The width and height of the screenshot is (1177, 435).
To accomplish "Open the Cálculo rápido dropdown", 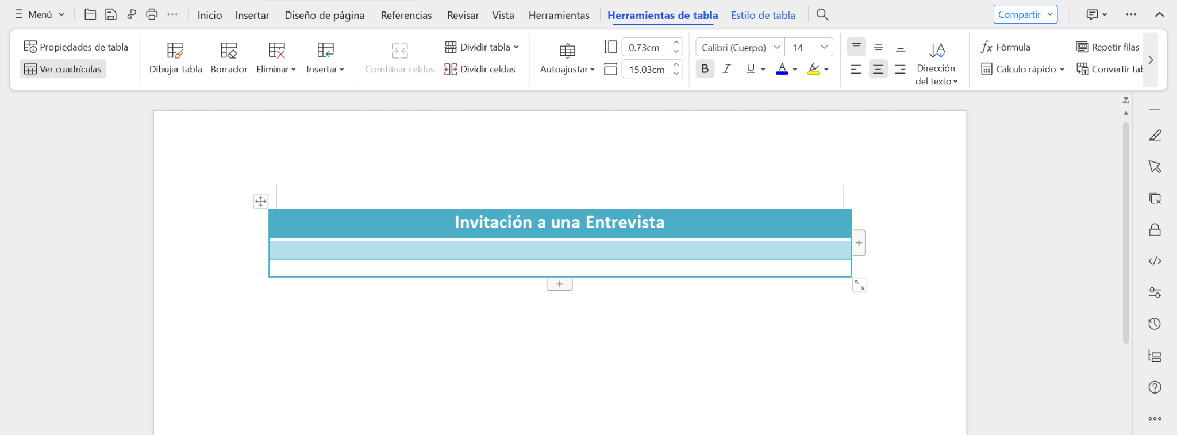I will click(1023, 69).
